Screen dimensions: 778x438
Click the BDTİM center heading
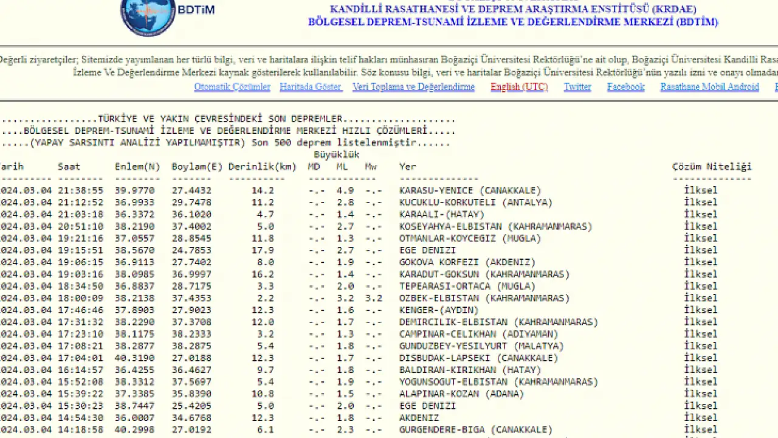[513, 22]
